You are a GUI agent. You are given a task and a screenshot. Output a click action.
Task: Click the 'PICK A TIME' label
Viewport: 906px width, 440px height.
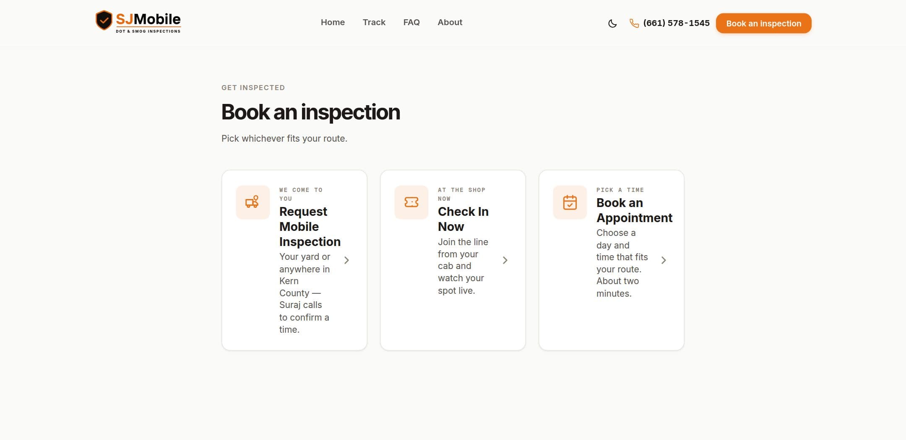coord(620,190)
